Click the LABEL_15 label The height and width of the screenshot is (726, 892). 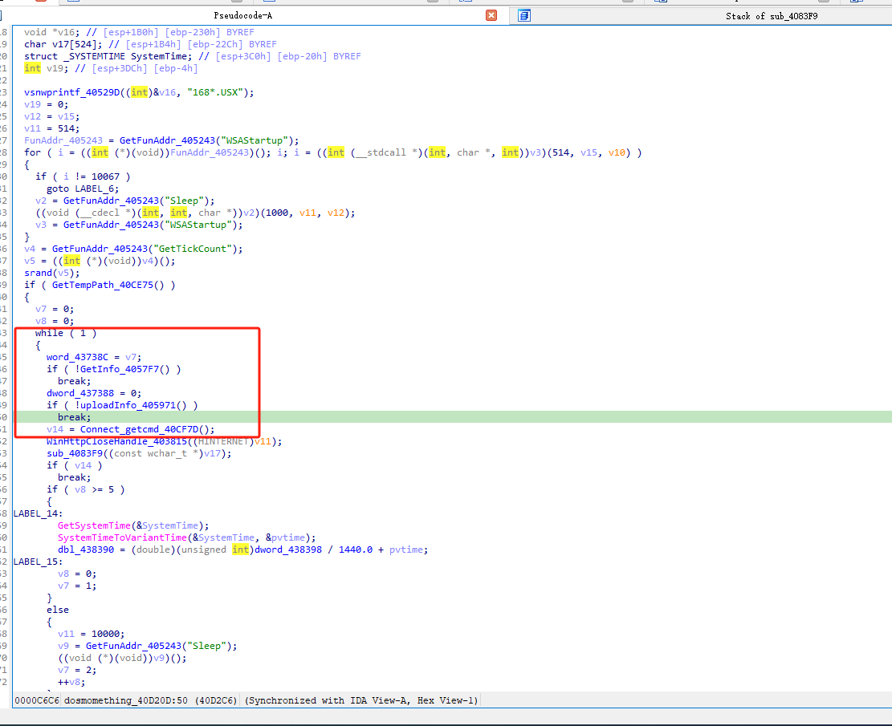pyautogui.click(x=35, y=562)
